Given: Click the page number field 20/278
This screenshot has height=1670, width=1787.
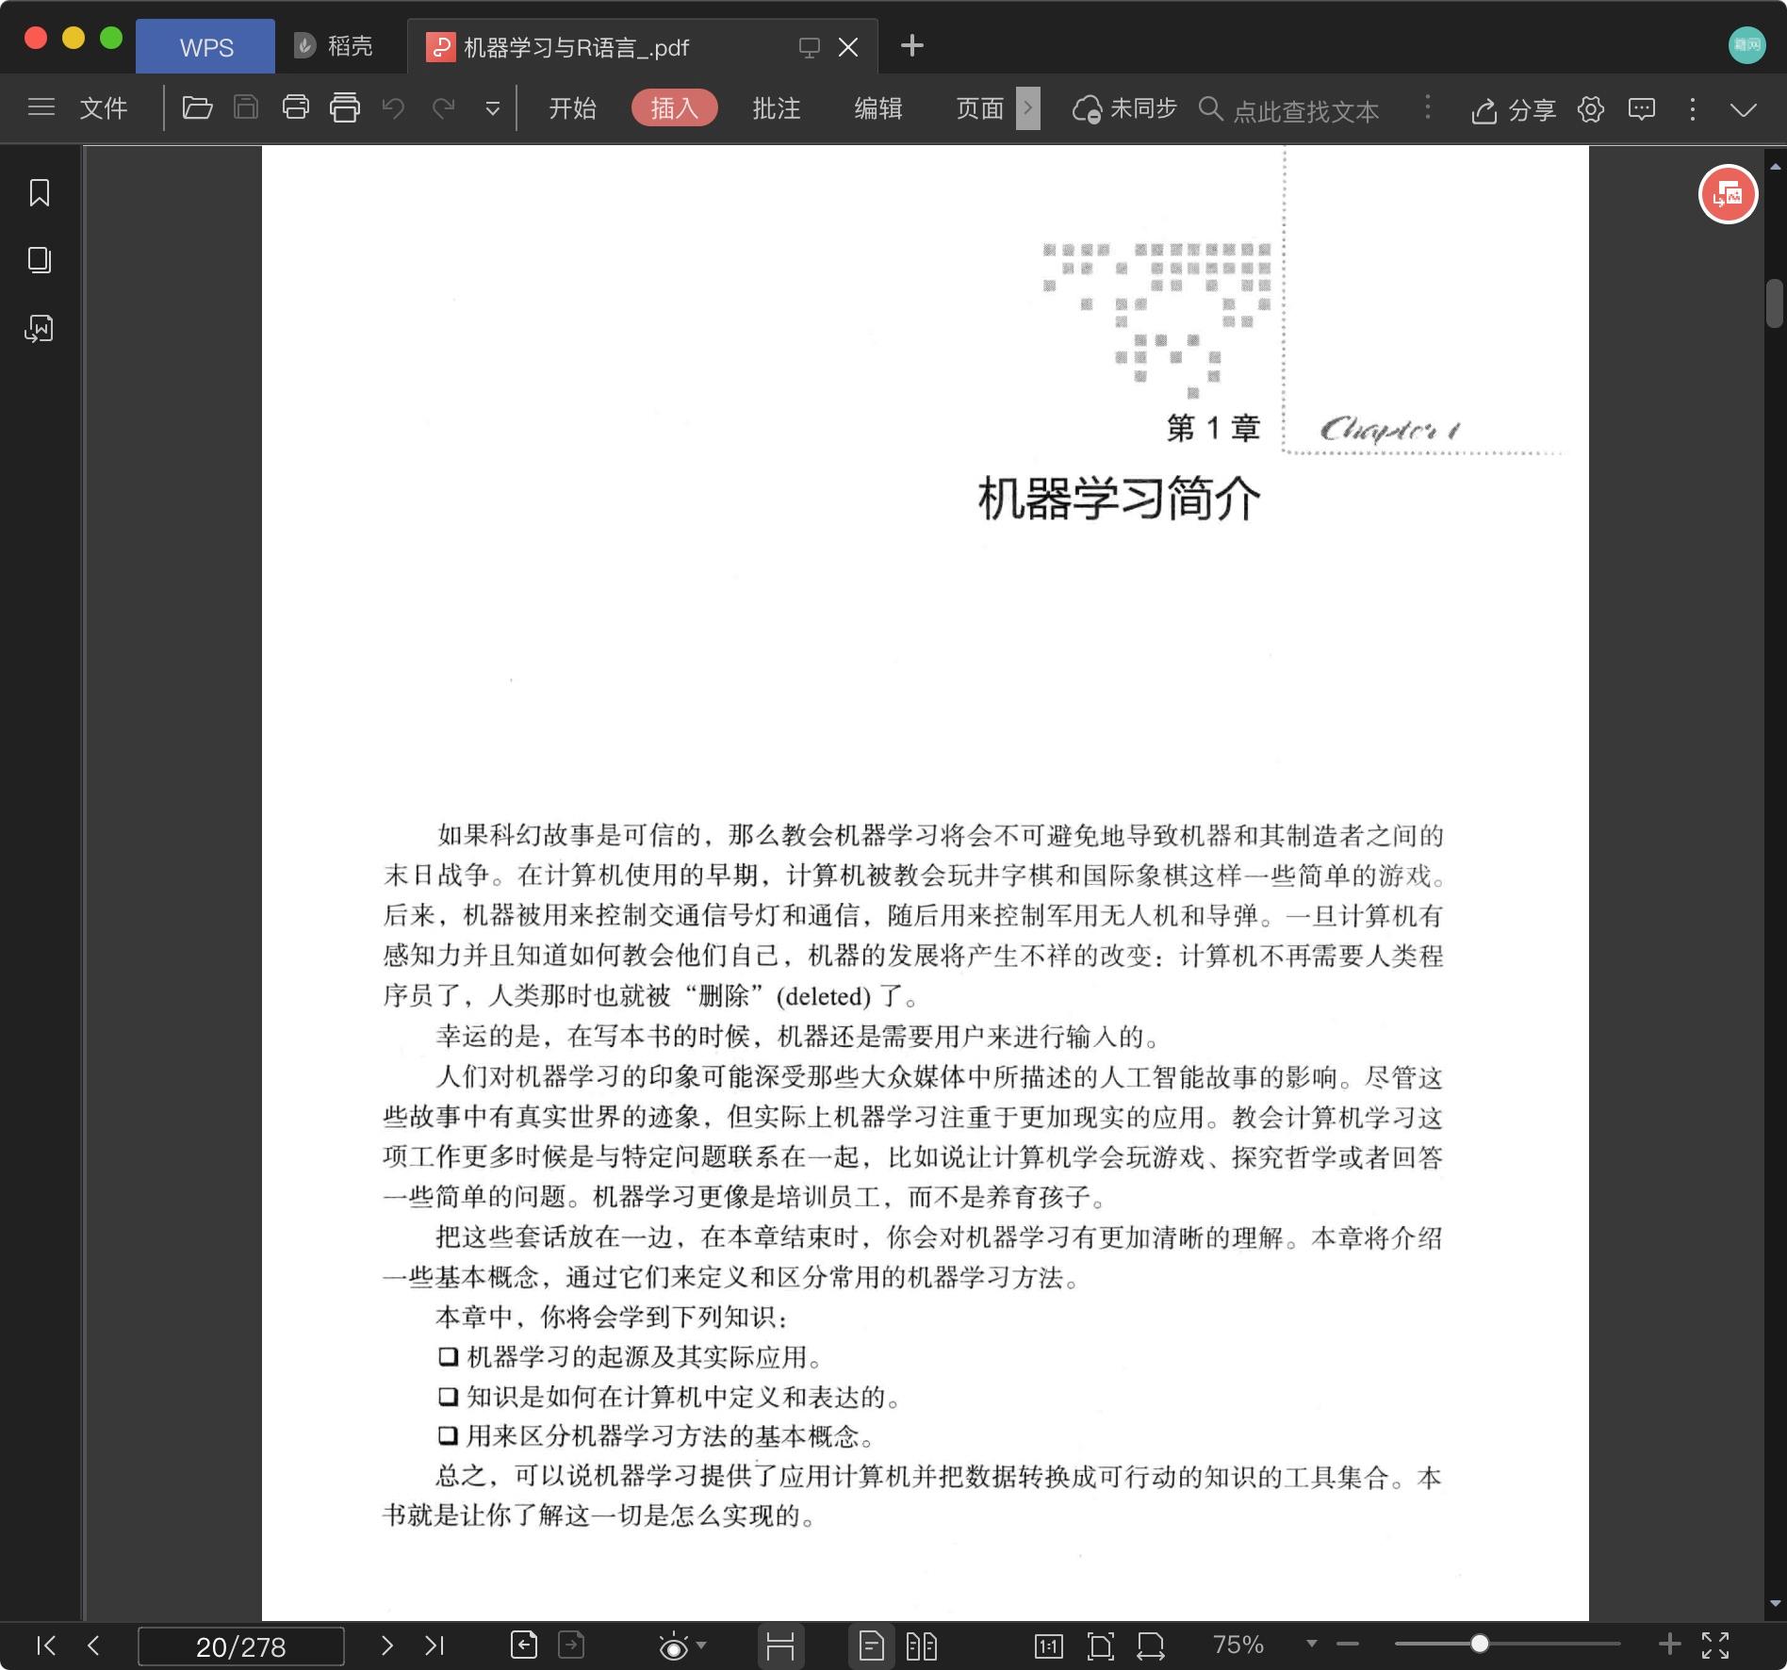Looking at the screenshot, I should tap(241, 1645).
